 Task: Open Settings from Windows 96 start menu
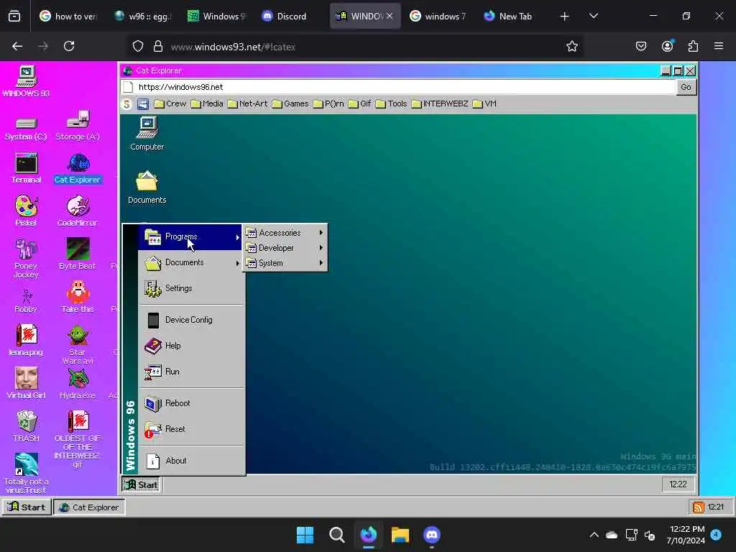pyautogui.click(x=191, y=289)
